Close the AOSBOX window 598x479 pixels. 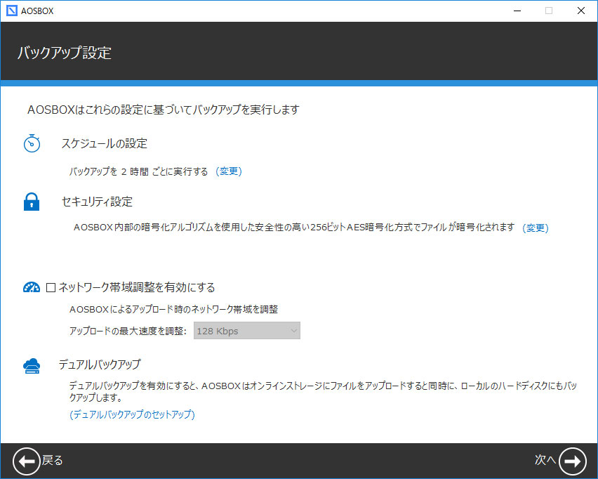click(581, 11)
